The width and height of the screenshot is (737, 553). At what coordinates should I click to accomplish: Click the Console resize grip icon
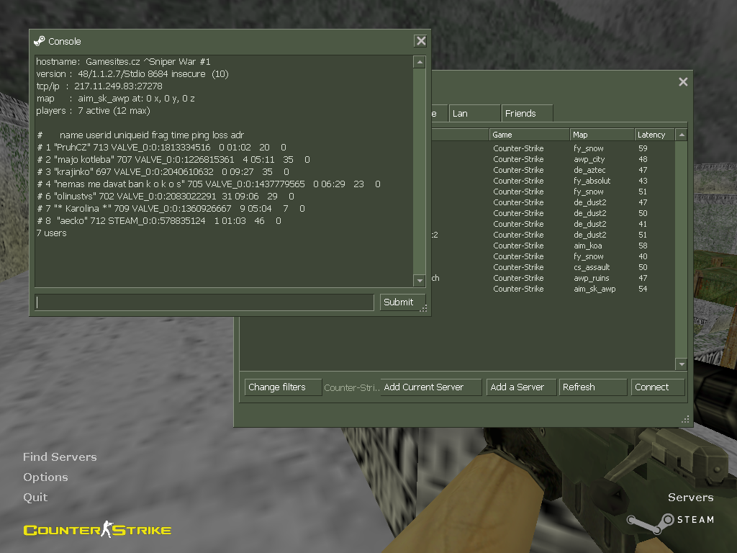coord(423,308)
